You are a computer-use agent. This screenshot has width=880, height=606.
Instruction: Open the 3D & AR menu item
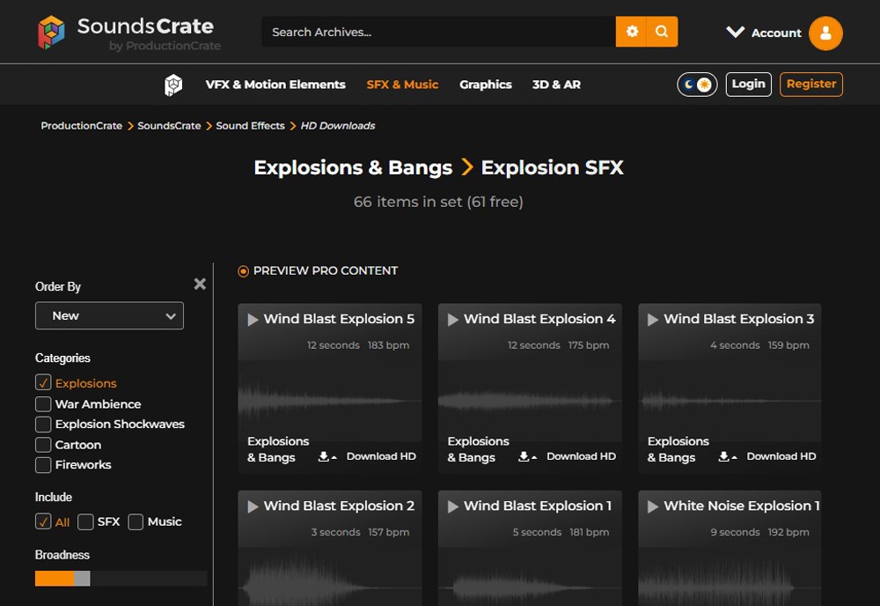pyautogui.click(x=556, y=84)
